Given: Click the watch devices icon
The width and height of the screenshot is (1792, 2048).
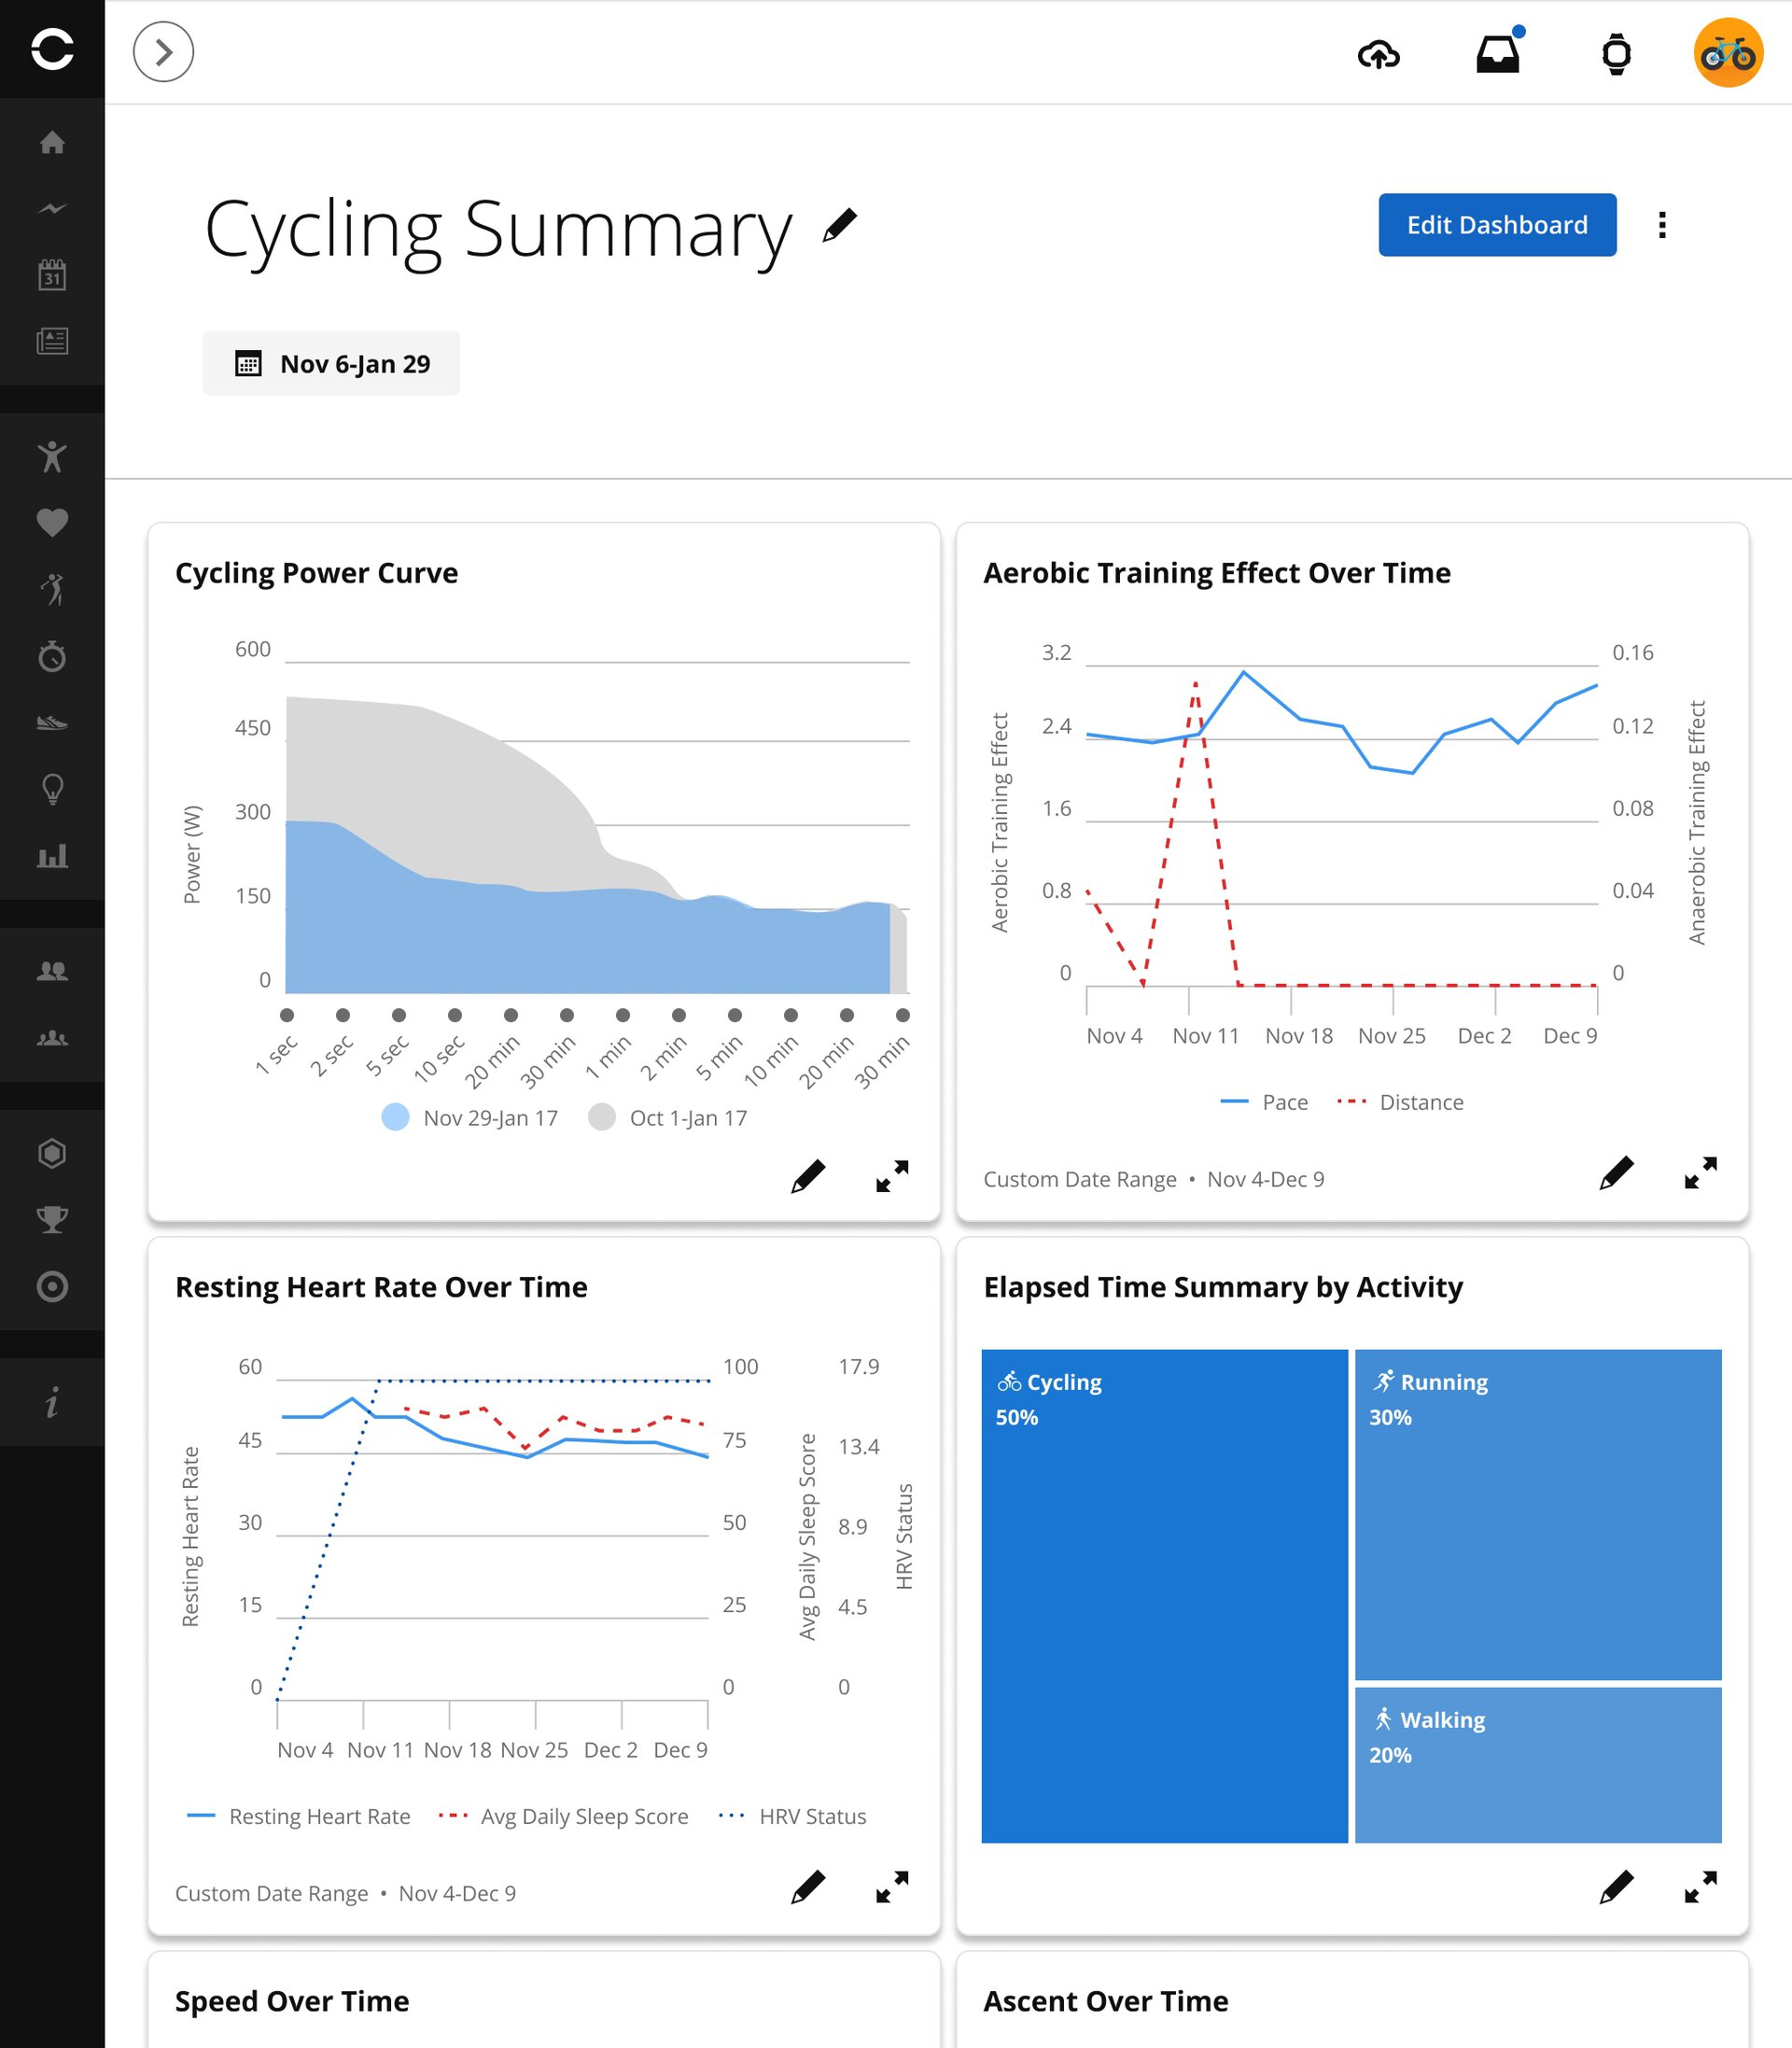Looking at the screenshot, I should 1616,54.
